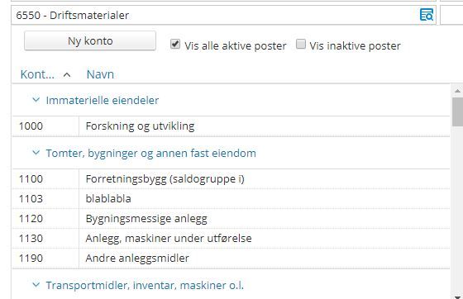Uncheck Vis alle aktive poster
Viewport: 463px width, 299px height.
pos(175,45)
